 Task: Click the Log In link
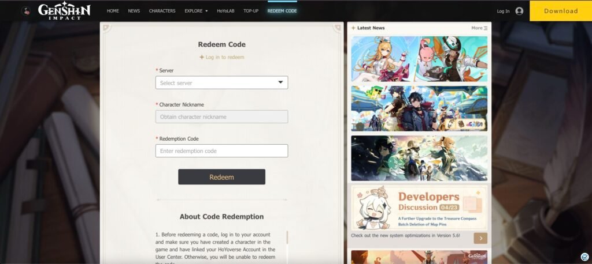click(x=503, y=12)
